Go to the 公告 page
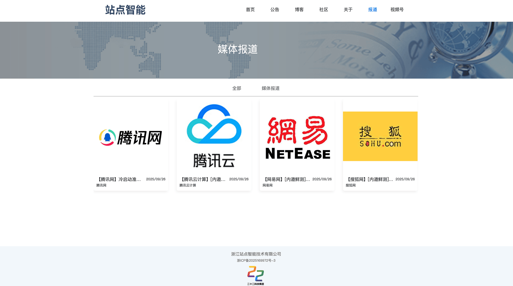The height and width of the screenshot is (286, 513). click(x=275, y=10)
